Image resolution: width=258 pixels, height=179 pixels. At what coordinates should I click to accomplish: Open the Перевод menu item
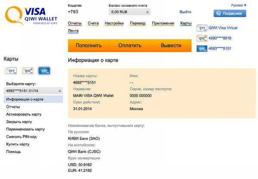(138, 23)
